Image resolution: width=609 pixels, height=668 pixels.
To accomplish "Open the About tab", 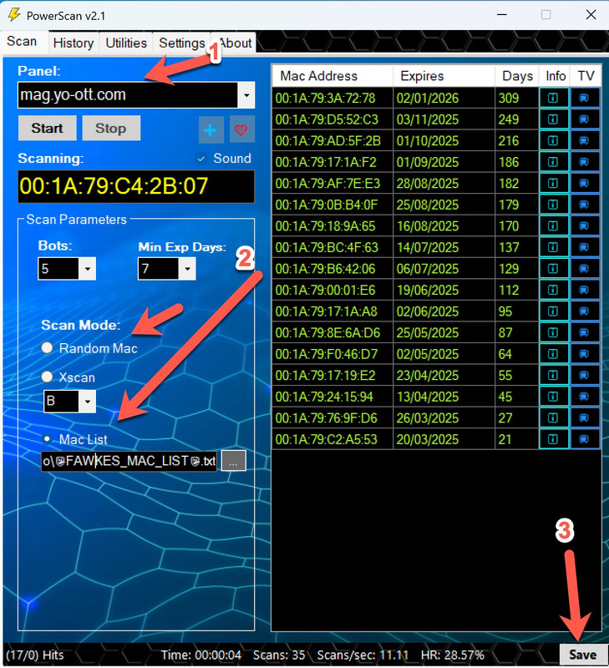I will pos(236,43).
